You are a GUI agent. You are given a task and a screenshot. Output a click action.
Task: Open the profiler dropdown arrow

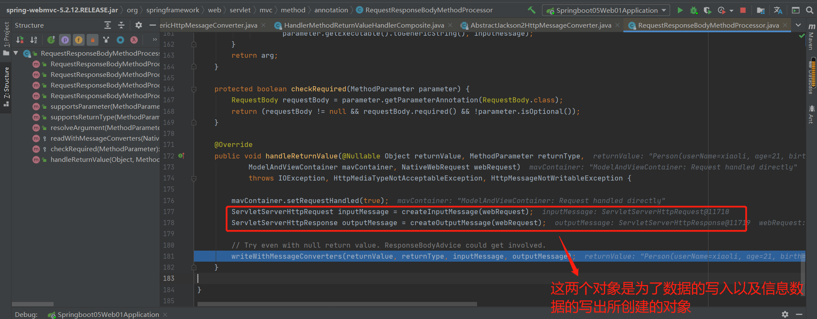pos(731,11)
